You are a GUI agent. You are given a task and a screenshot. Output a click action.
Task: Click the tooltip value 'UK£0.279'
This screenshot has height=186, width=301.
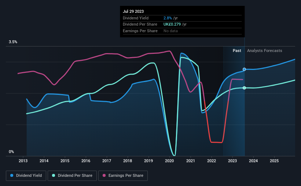click(x=172, y=25)
